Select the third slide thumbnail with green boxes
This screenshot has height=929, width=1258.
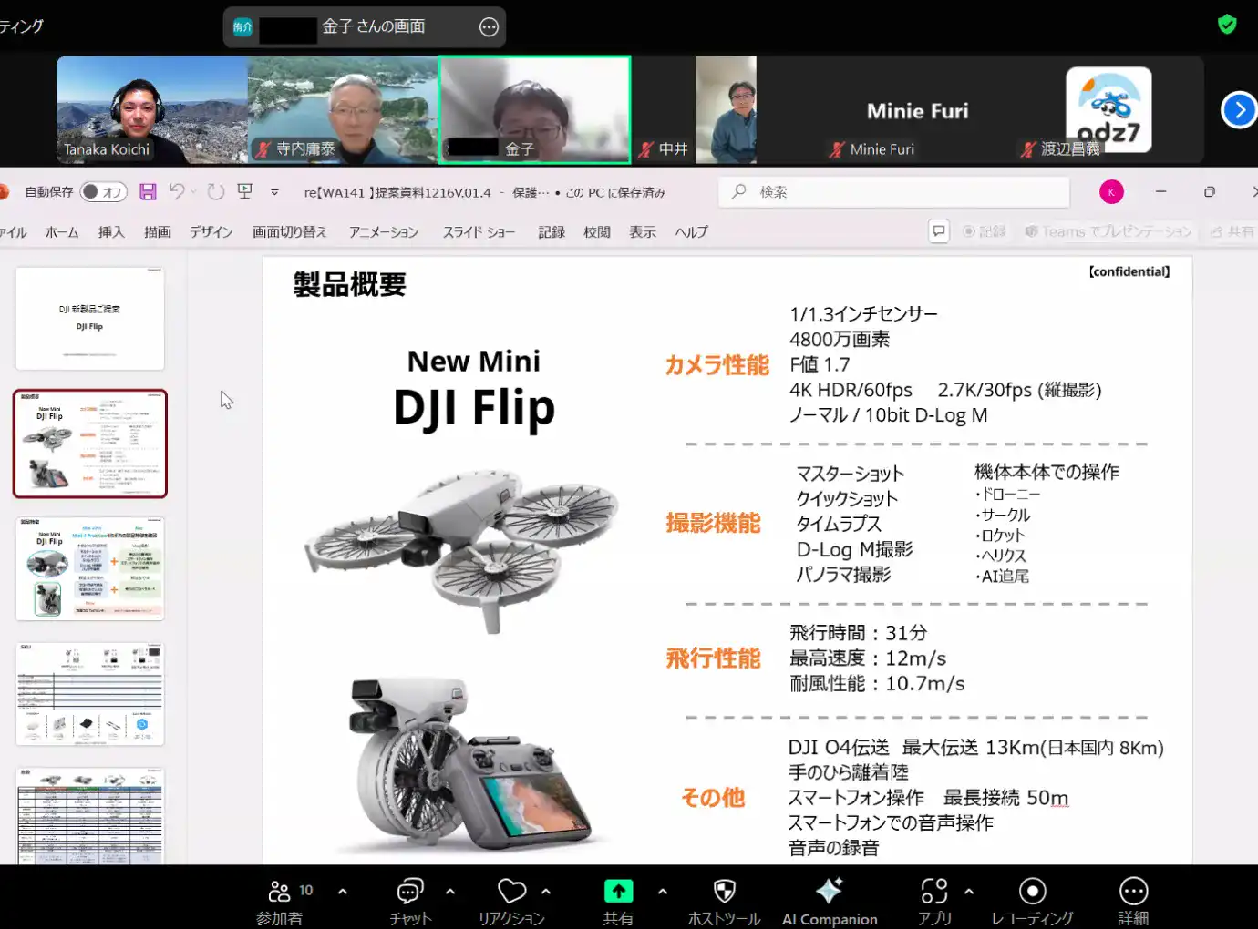pyautogui.click(x=90, y=569)
